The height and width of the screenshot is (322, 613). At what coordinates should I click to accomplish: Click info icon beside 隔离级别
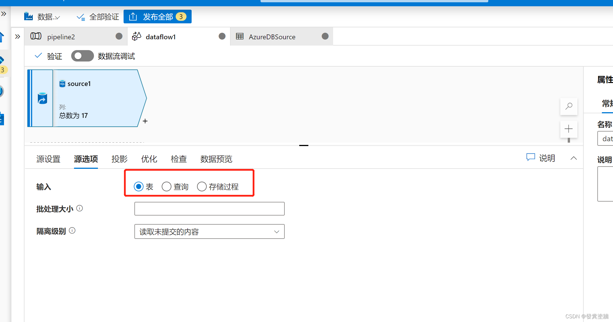(x=72, y=231)
